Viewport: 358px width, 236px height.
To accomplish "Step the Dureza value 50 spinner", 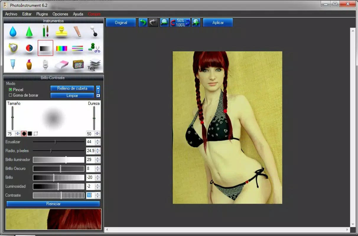I will coord(97,134).
